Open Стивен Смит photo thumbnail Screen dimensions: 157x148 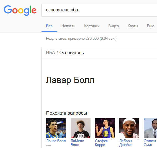pyautogui.click(x=150, y=128)
